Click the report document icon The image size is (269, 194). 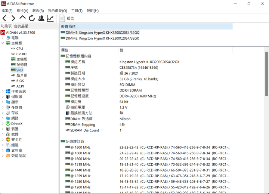[62, 18]
